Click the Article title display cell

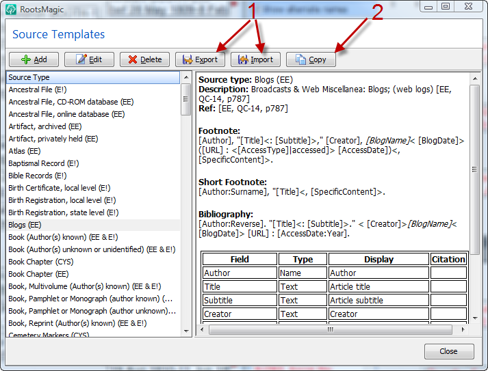pyautogui.click(x=378, y=286)
